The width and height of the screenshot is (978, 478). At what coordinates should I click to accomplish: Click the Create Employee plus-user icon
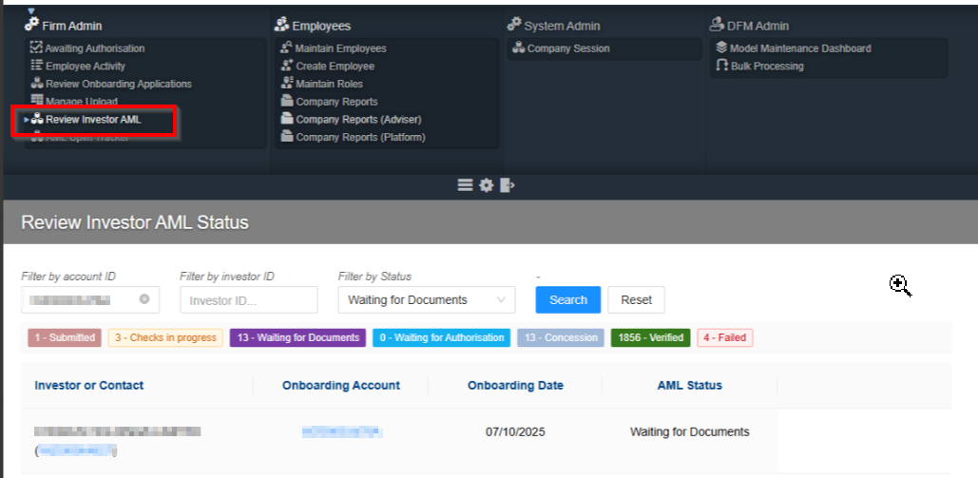pyautogui.click(x=287, y=65)
